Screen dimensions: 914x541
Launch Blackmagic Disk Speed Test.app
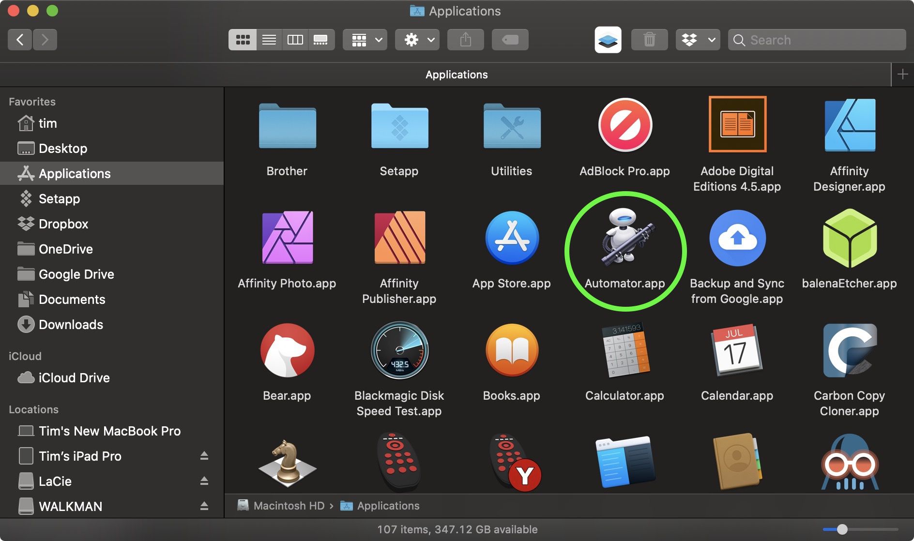pyautogui.click(x=399, y=350)
